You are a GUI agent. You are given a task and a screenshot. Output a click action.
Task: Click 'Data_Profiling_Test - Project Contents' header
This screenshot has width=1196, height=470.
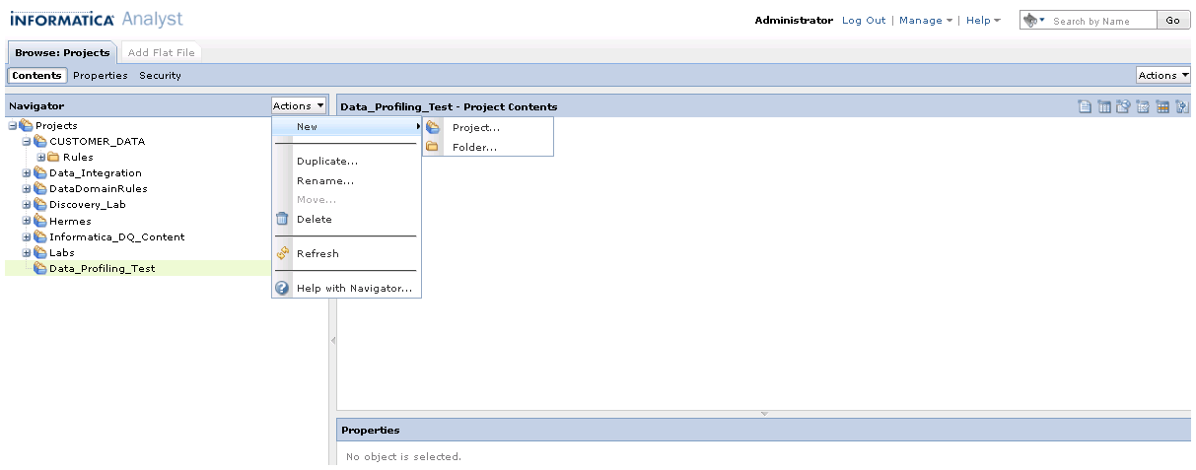click(449, 106)
